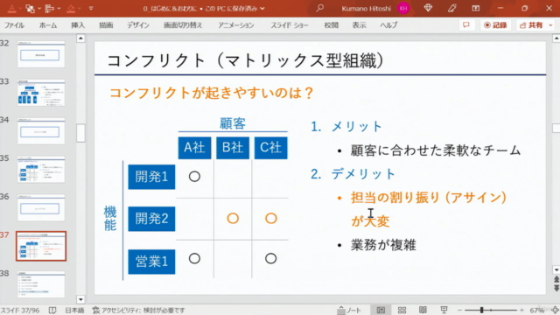Open the customize quick access toolbar menu
This screenshot has height=315, width=560.
91,8
